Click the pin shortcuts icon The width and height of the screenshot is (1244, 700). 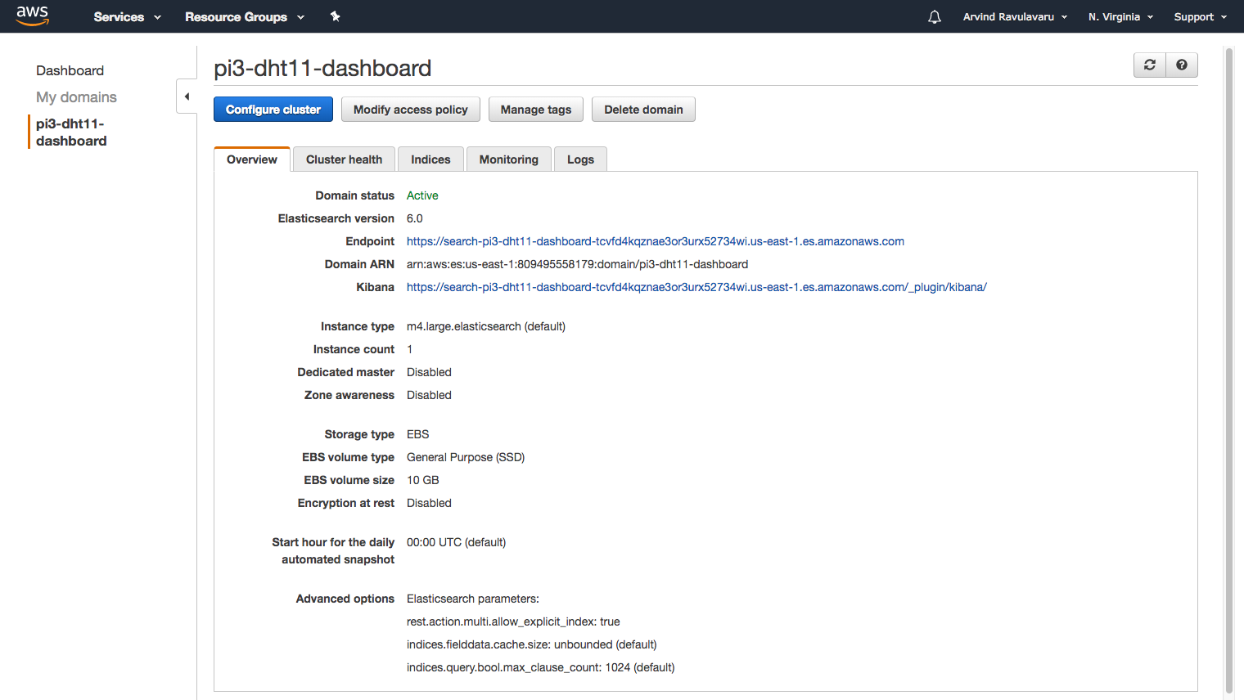(335, 16)
